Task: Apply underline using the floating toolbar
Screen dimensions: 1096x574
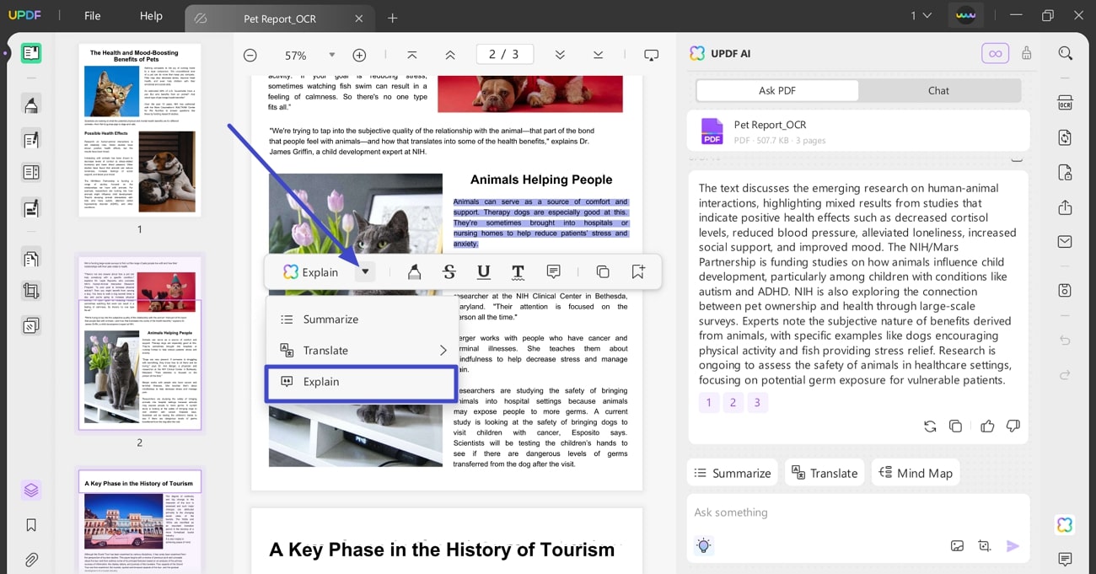Action: coord(483,271)
